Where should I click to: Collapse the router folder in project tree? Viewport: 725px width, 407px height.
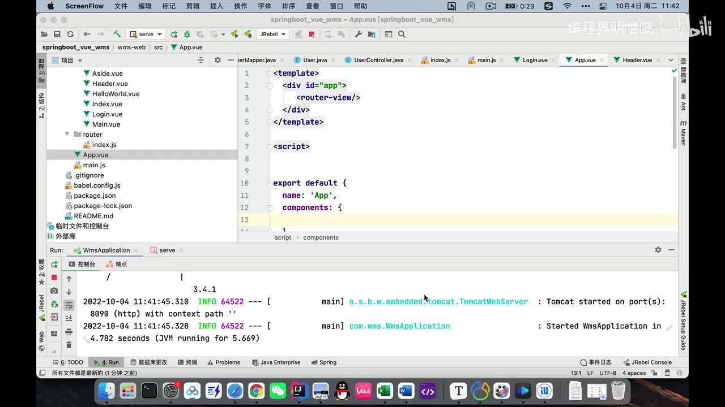click(x=67, y=135)
